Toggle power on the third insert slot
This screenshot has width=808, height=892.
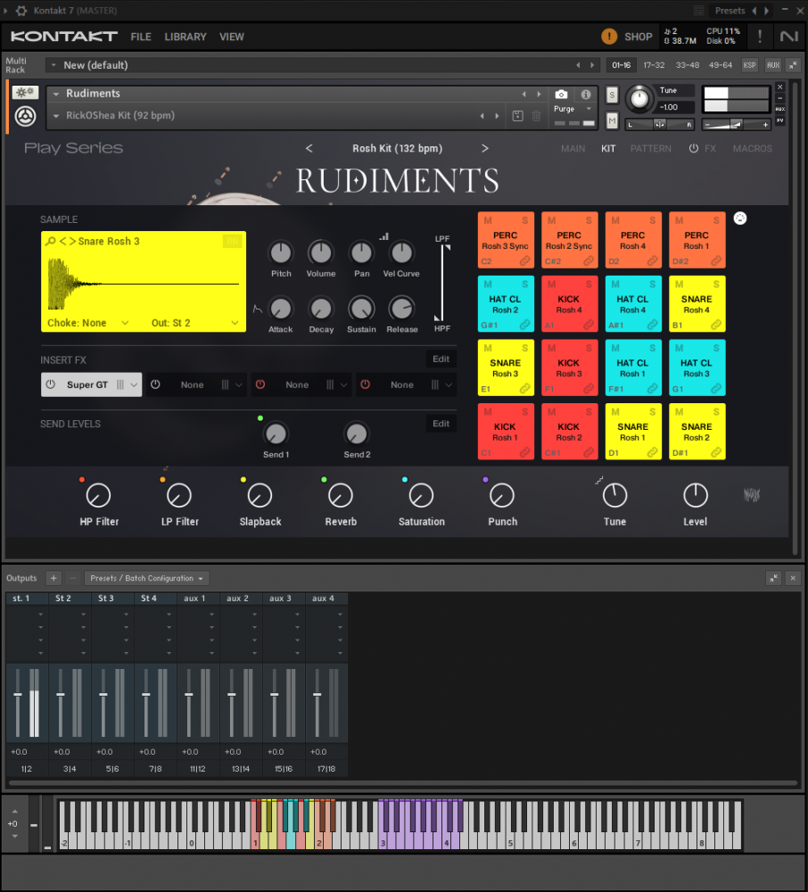click(260, 384)
